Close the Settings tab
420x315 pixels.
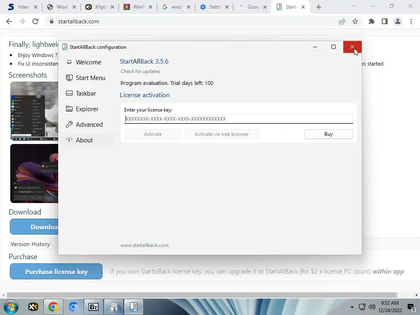coord(227,7)
